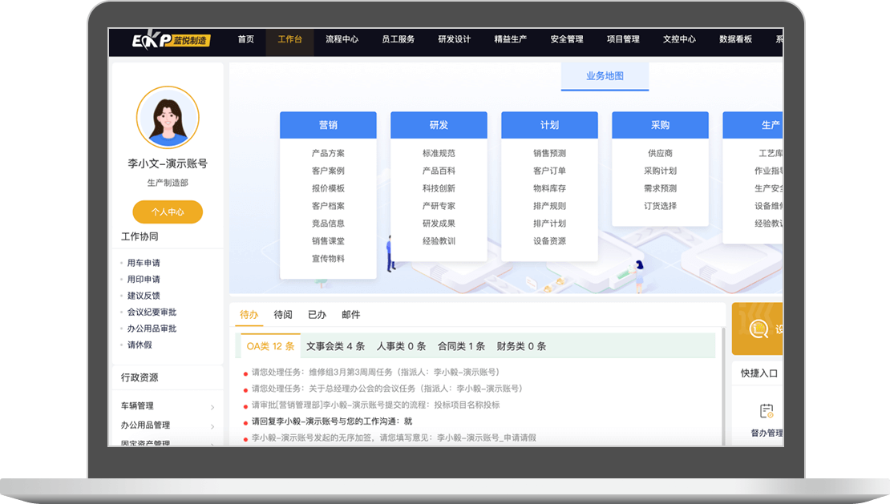Viewport: 890px width, 504px height.
Task: Open the 督办管理 shortcut icon
Action: [x=767, y=412]
